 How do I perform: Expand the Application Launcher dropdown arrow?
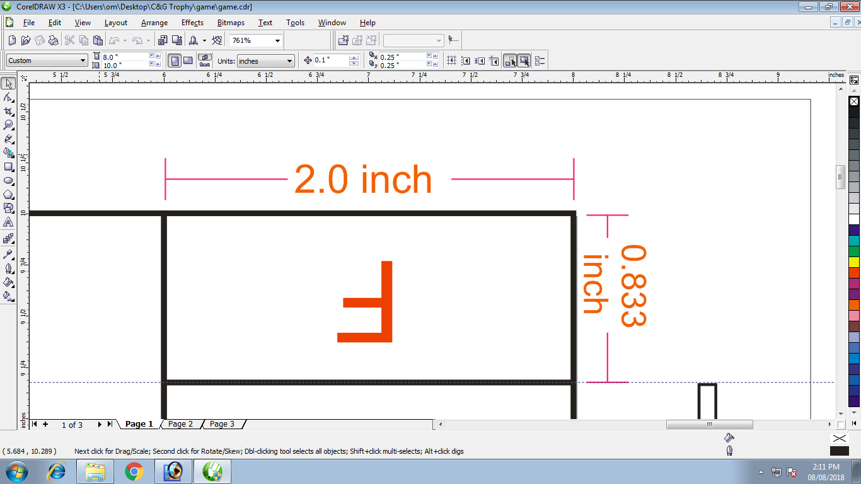204,40
